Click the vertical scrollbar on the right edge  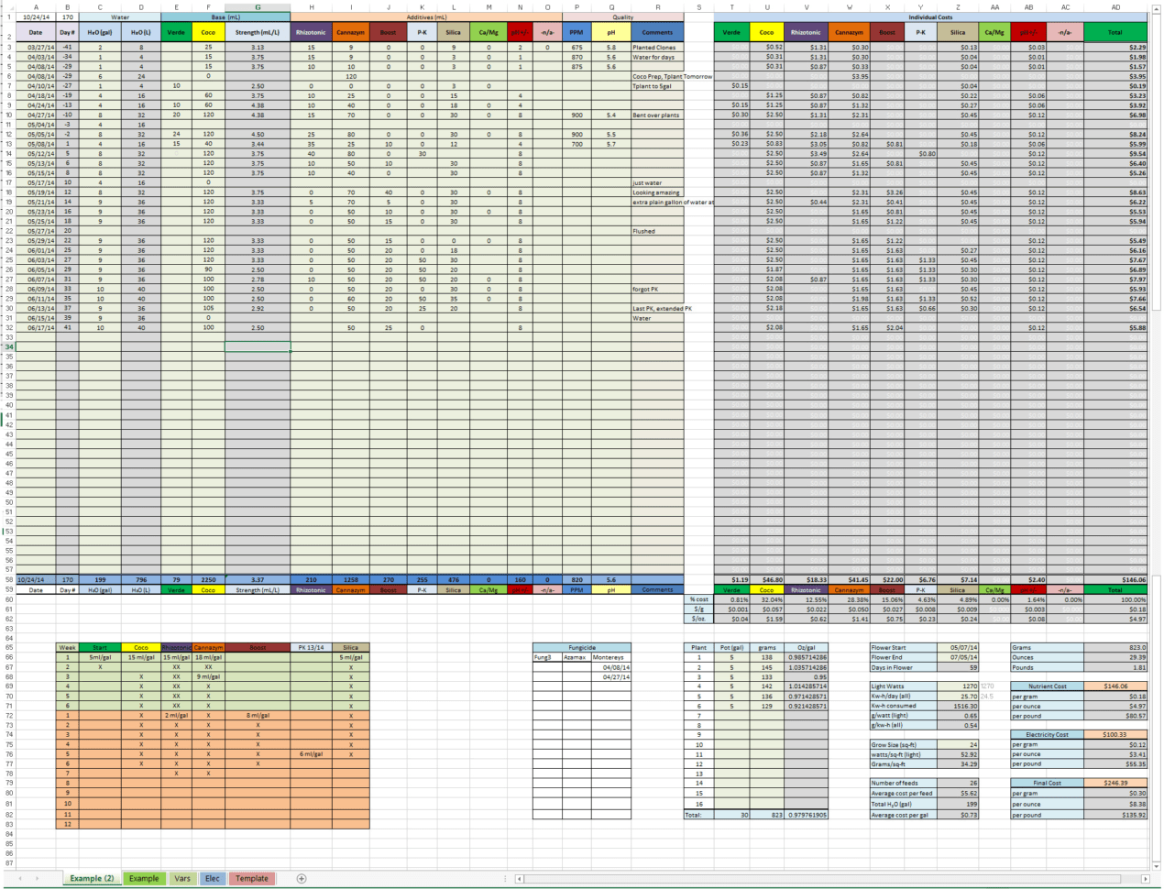click(1157, 440)
